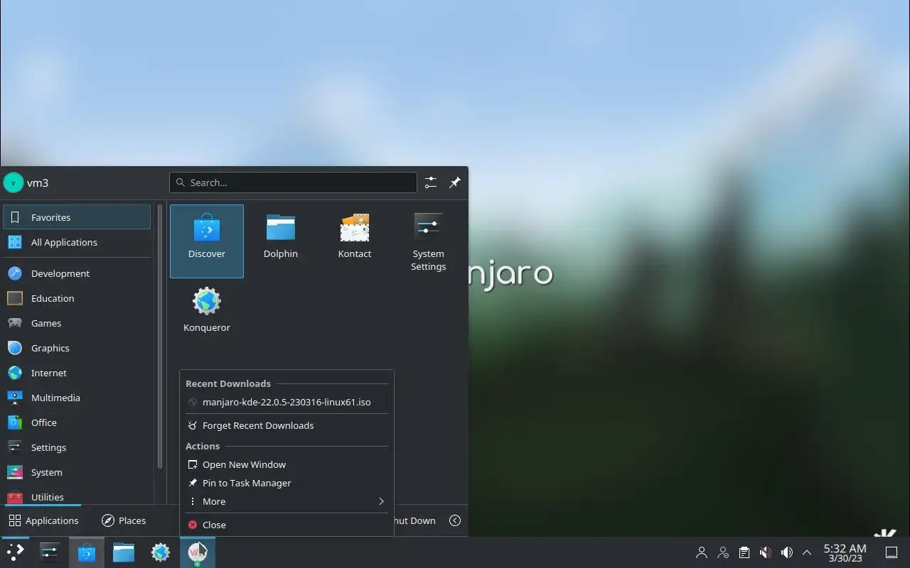Open the Multimedia category
Image resolution: width=910 pixels, height=568 pixels.
click(77, 398)
